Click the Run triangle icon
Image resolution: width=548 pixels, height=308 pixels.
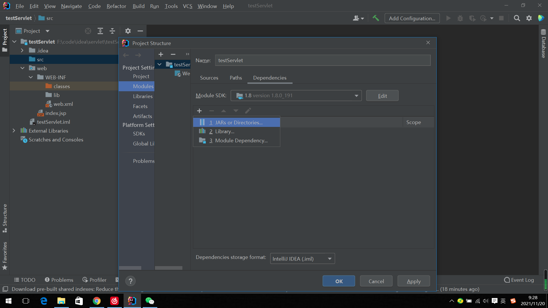[448, 18]
